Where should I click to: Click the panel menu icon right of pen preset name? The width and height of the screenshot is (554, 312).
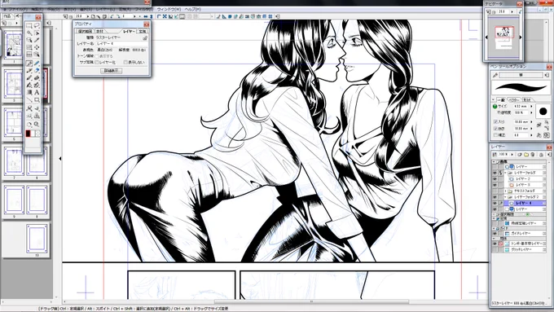point(547,75)
